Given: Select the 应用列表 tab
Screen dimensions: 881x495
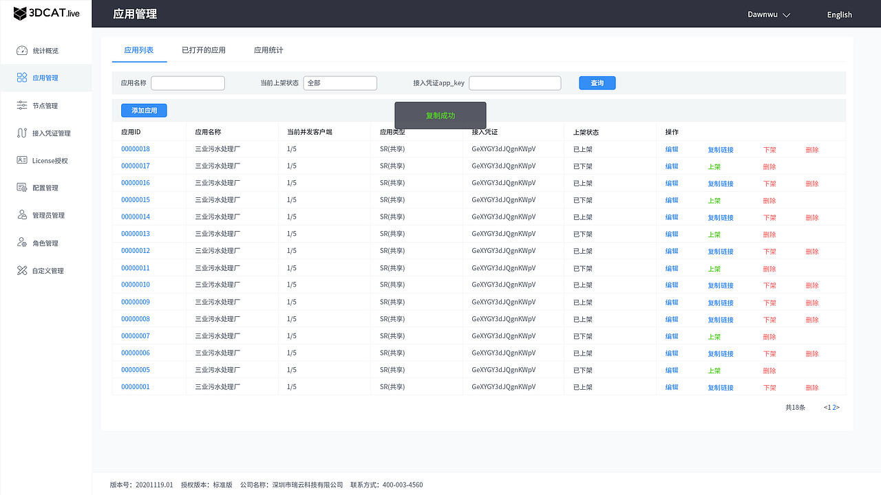Looking at the screenshot, I should point(139,50).
